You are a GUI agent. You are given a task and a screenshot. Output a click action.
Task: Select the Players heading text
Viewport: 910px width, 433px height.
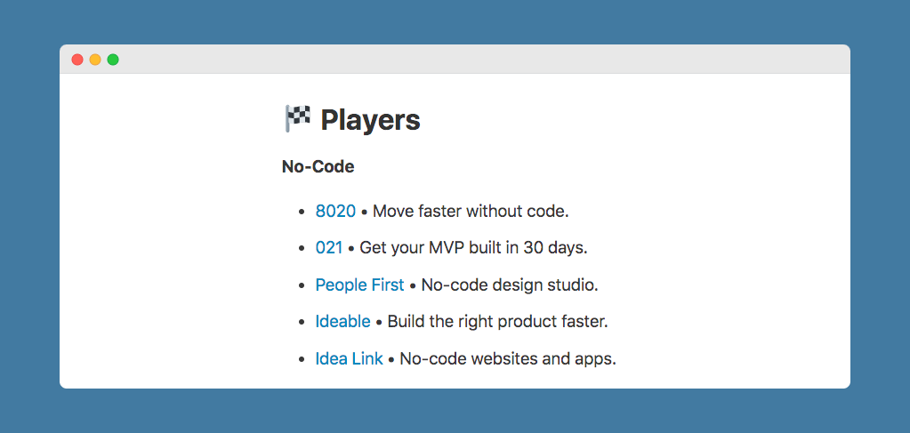(x=370, y=120)
